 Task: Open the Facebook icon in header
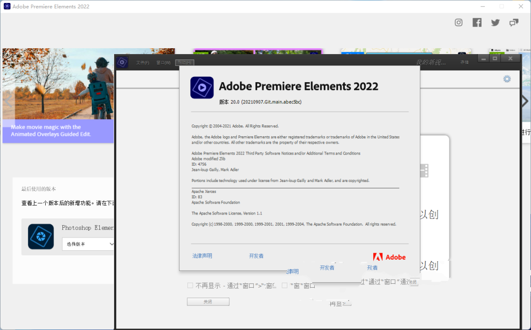click(x=477, y=22)
